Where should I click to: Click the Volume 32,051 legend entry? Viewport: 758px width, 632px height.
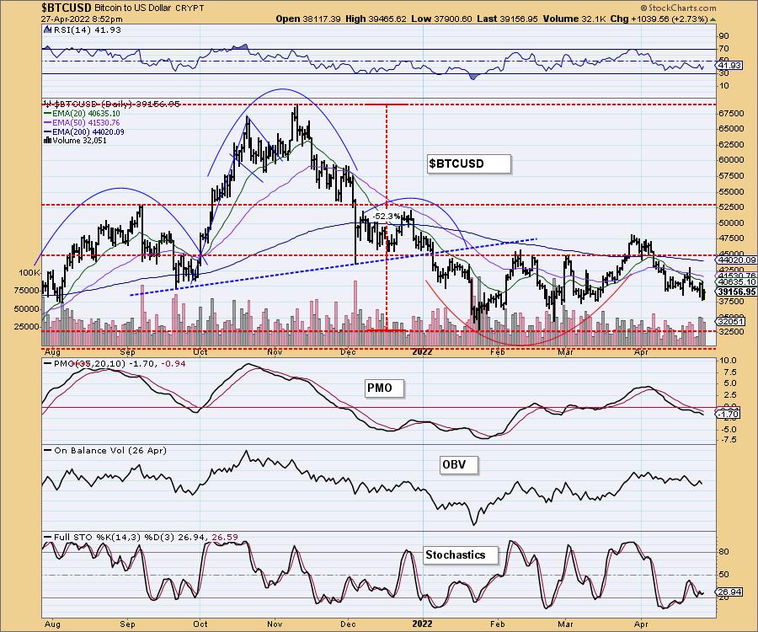tap(76, 141)
